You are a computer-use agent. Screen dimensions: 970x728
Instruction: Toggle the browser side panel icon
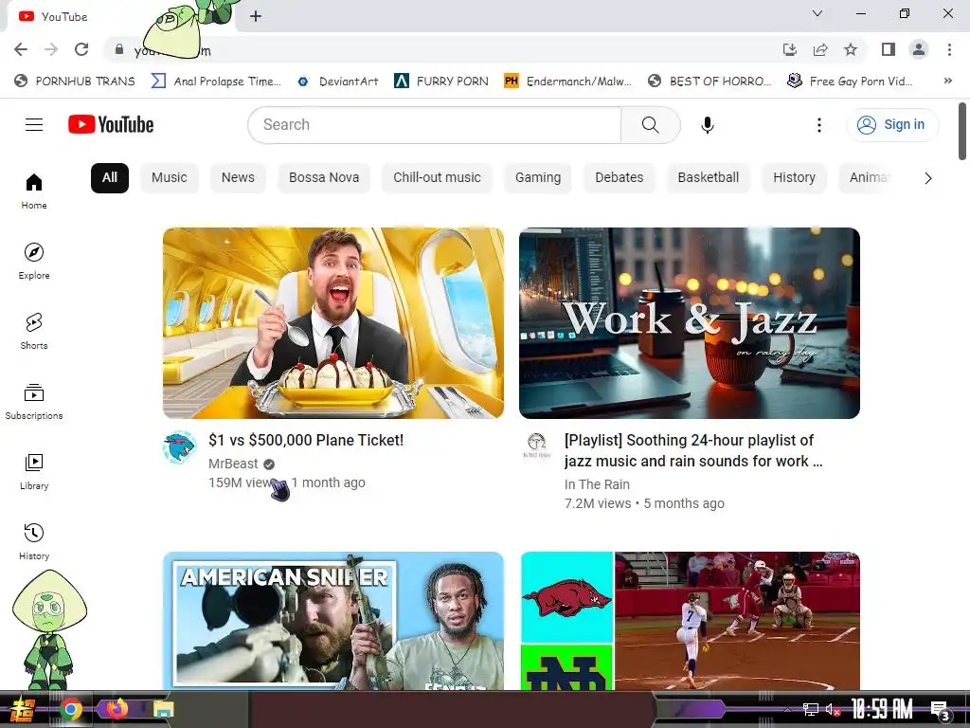coord(889,49)
